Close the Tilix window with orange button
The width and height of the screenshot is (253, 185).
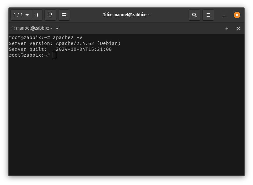[x=237, y=15]
